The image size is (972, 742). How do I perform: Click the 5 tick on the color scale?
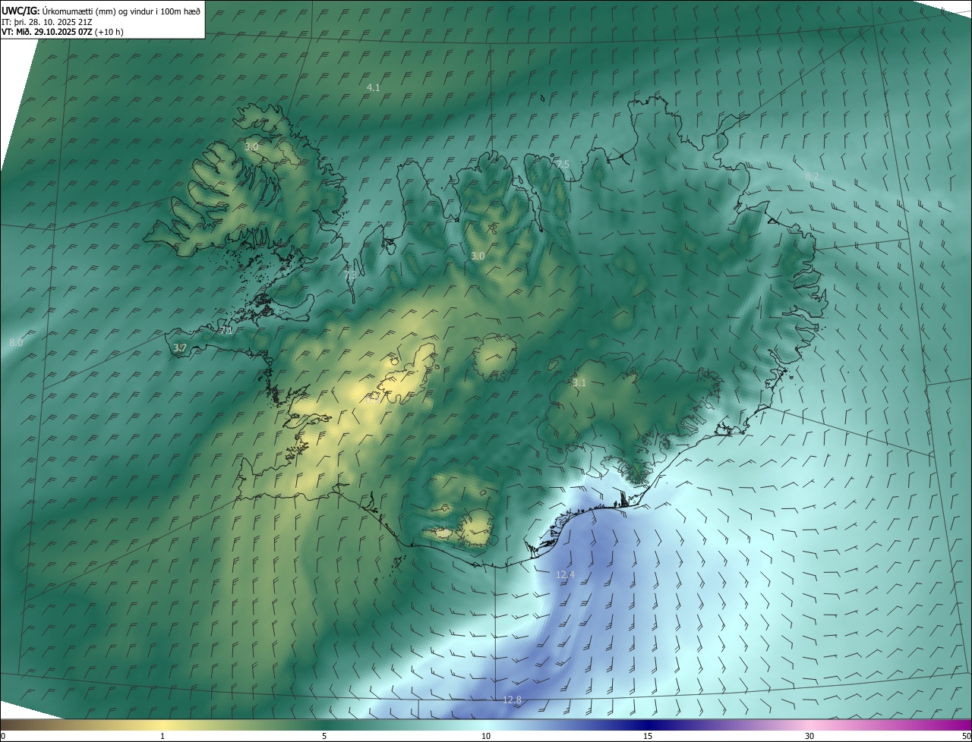click(324, 737)
